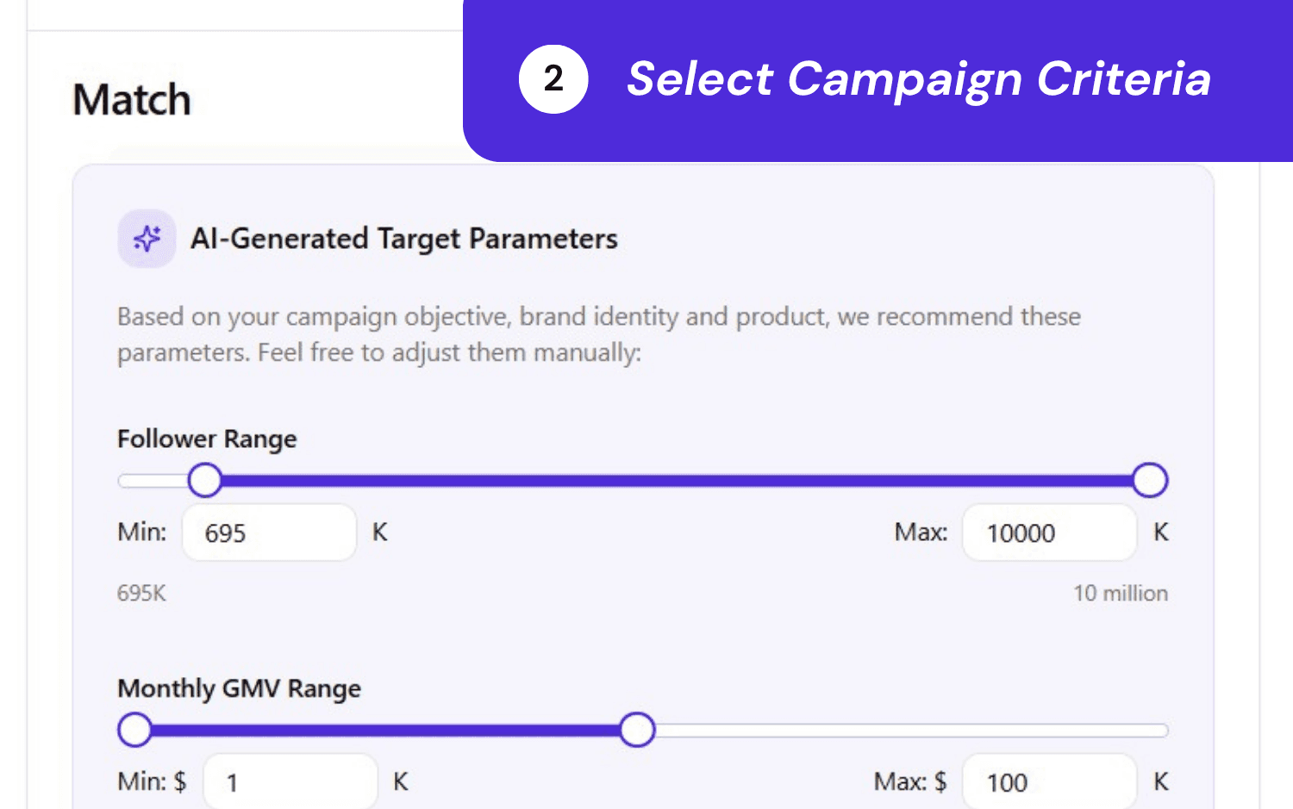Focus the GMV Min field showing 1
The width and height of the screenshot is (1293, 809).
pos(290,781)
